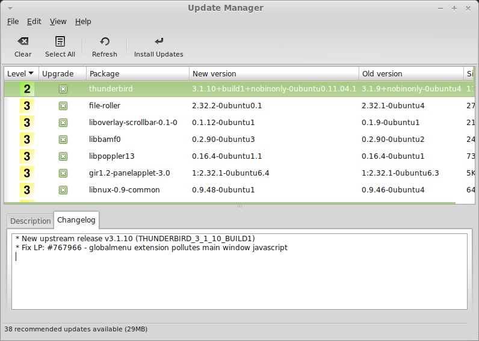Open the window menu arrow in the title bar
This screenshot has height=341, width=479.
click(10, 8)
